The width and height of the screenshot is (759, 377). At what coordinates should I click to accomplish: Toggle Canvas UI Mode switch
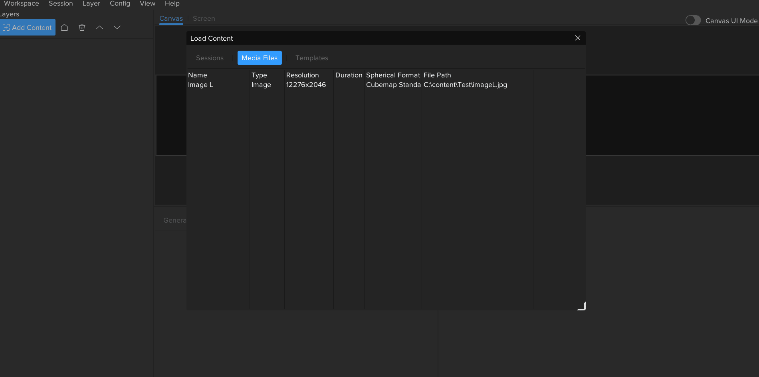693,20
